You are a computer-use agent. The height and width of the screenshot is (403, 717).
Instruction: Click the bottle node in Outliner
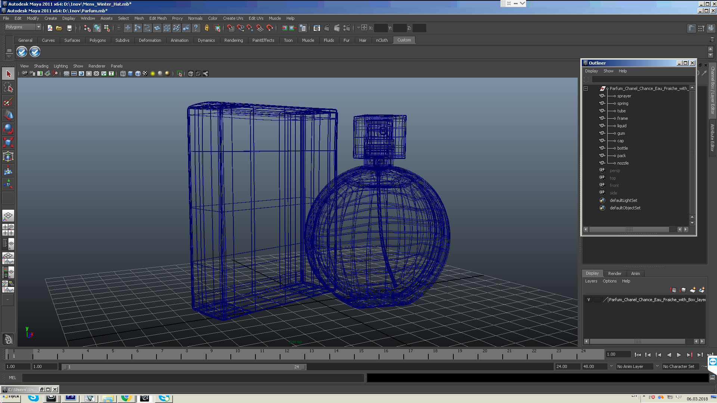[x=622, y=148]
